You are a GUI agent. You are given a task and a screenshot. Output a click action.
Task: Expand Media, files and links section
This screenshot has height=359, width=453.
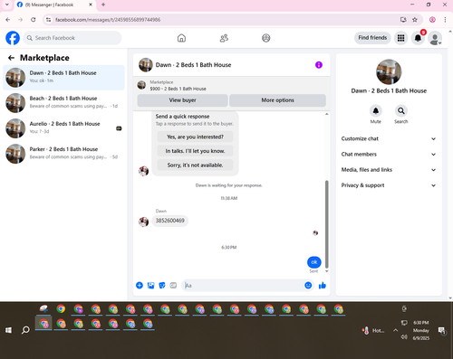(x=389, y=170)
